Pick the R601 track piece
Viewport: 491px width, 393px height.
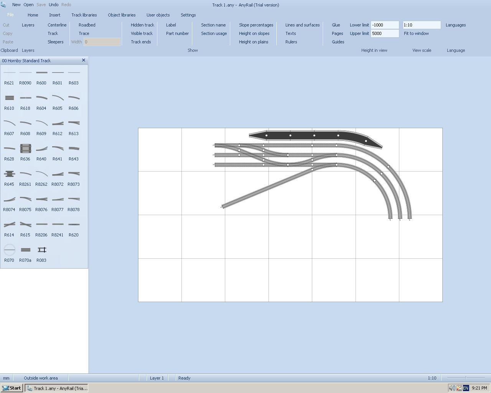58,76
